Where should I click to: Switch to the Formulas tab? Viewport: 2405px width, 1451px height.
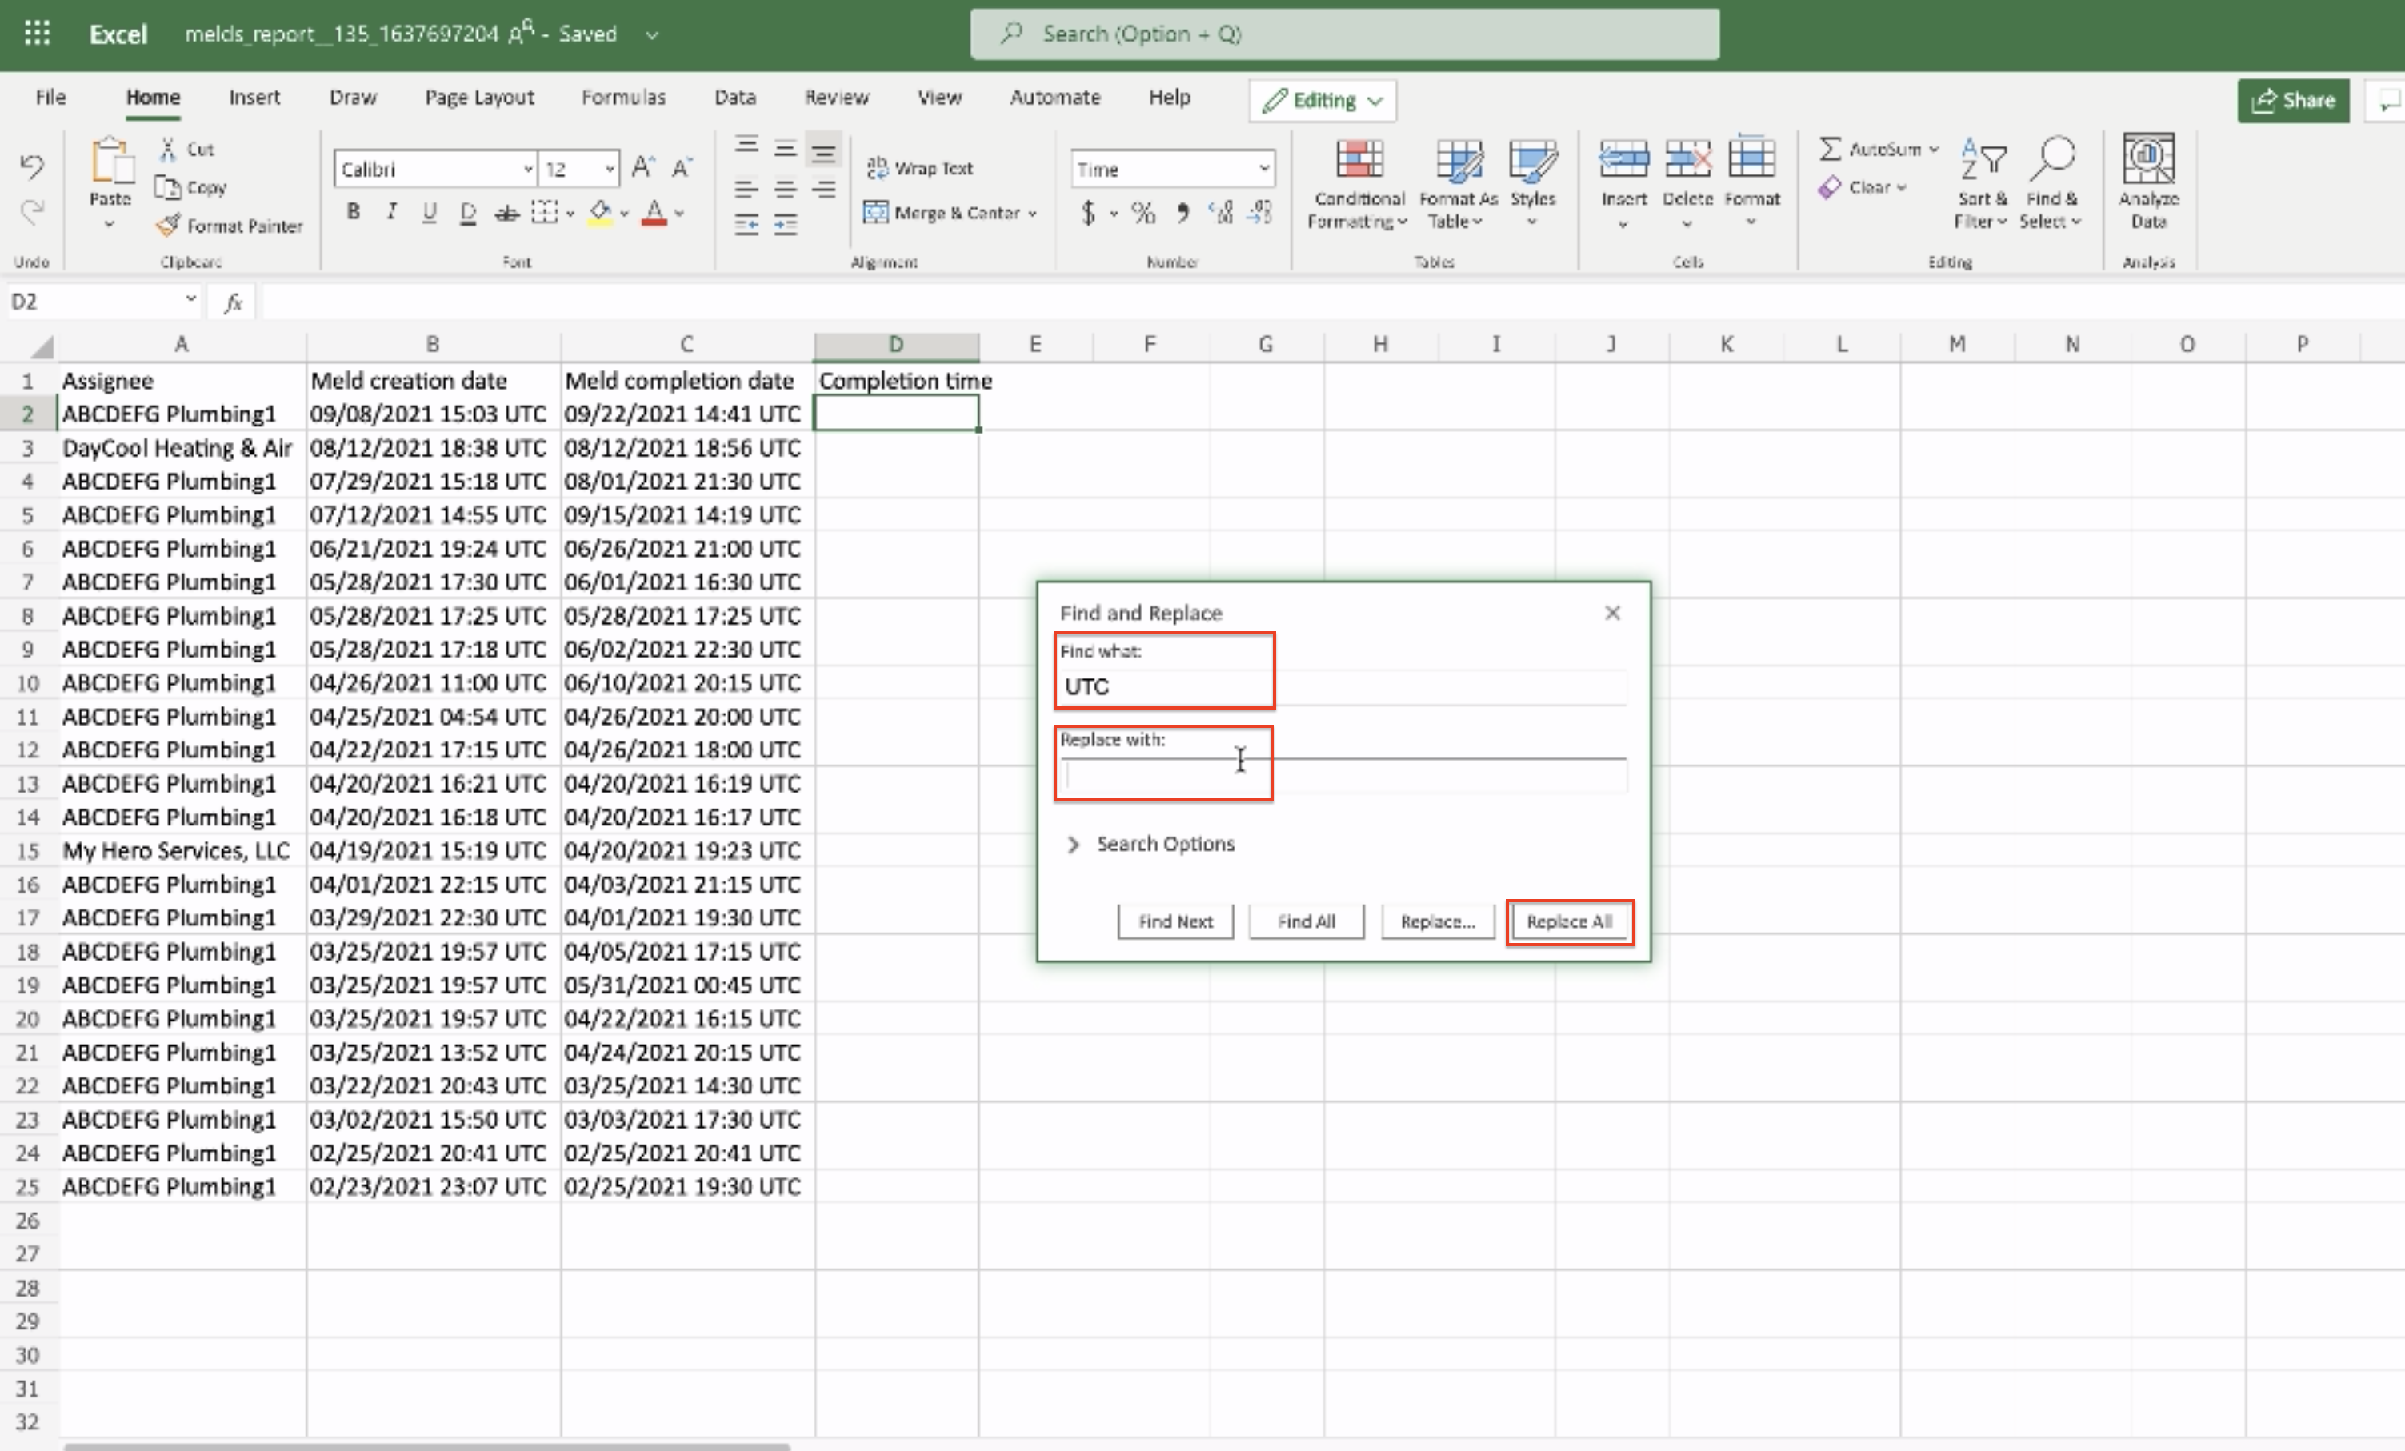point(622,98)
